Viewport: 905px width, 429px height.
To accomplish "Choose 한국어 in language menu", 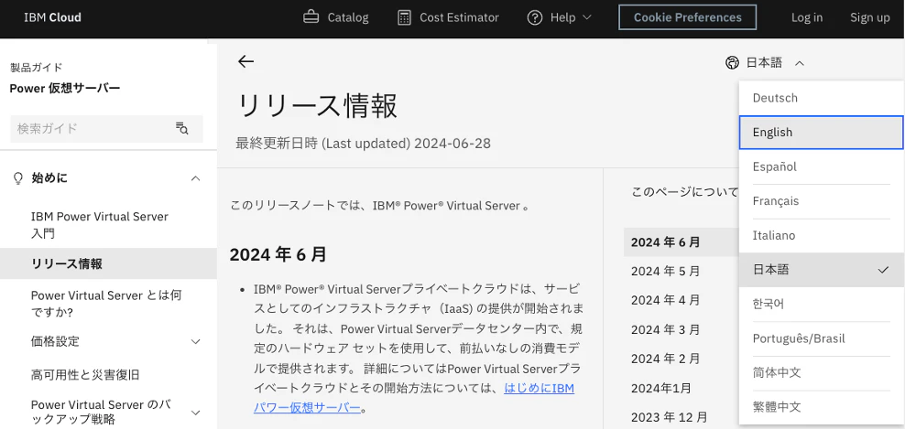I will (821, 304).
